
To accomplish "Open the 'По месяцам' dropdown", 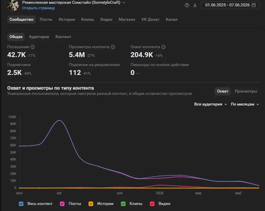I will tap(245, 104).
